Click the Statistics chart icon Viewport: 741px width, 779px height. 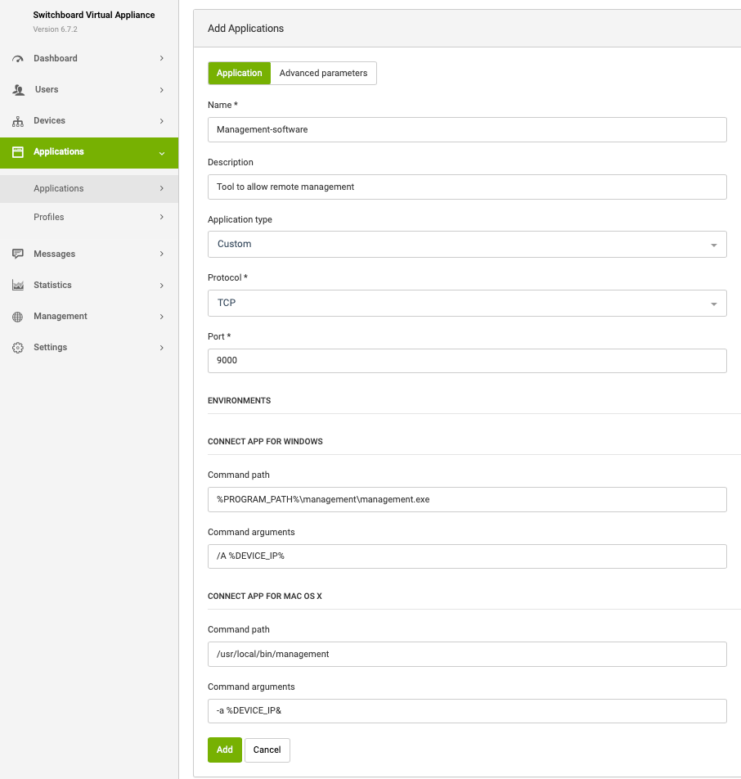pos(18,286)
